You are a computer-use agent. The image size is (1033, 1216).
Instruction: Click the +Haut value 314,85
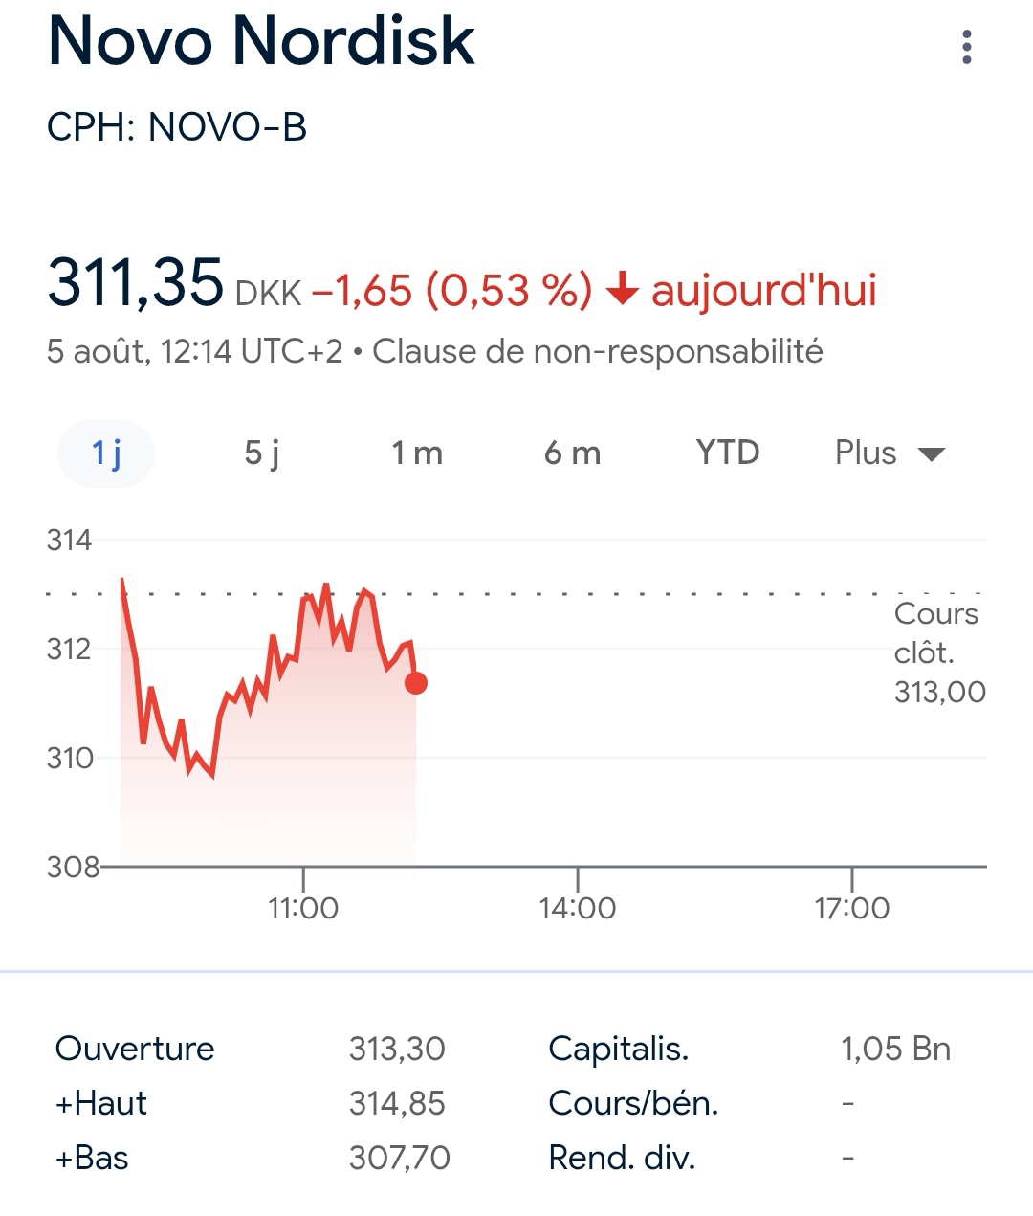click(x=397, y=1103)
